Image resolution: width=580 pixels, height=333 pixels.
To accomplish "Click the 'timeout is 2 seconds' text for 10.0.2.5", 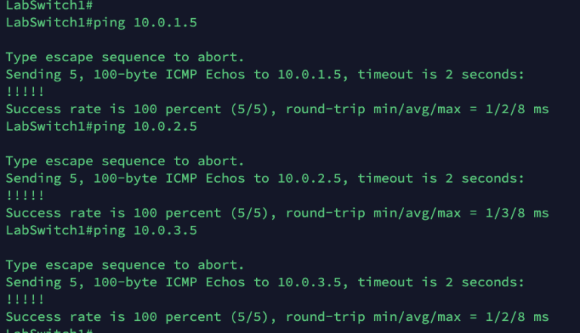I will [x=440, y=178].
